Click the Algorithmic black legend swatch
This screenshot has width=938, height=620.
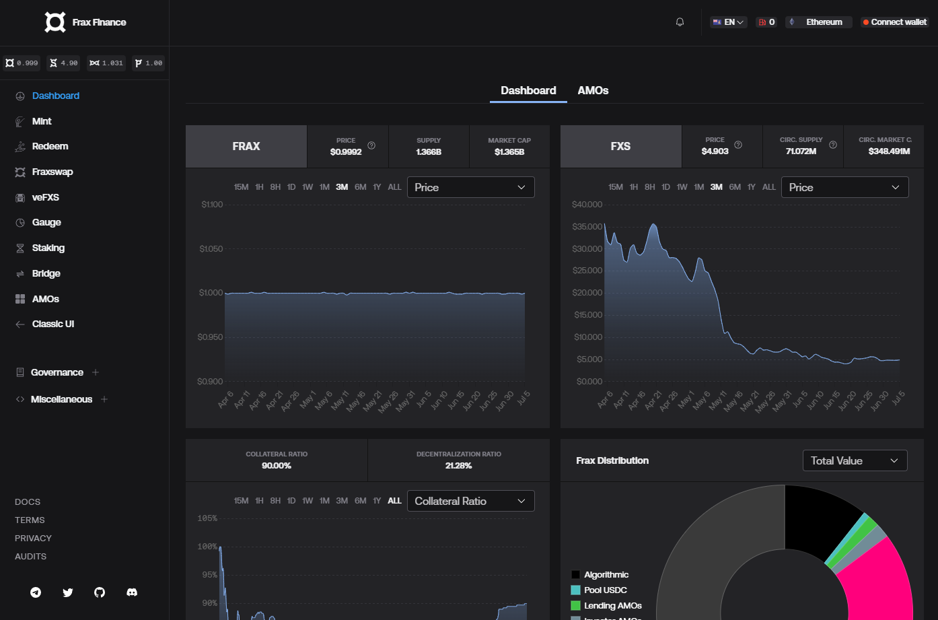click(575, 575)
